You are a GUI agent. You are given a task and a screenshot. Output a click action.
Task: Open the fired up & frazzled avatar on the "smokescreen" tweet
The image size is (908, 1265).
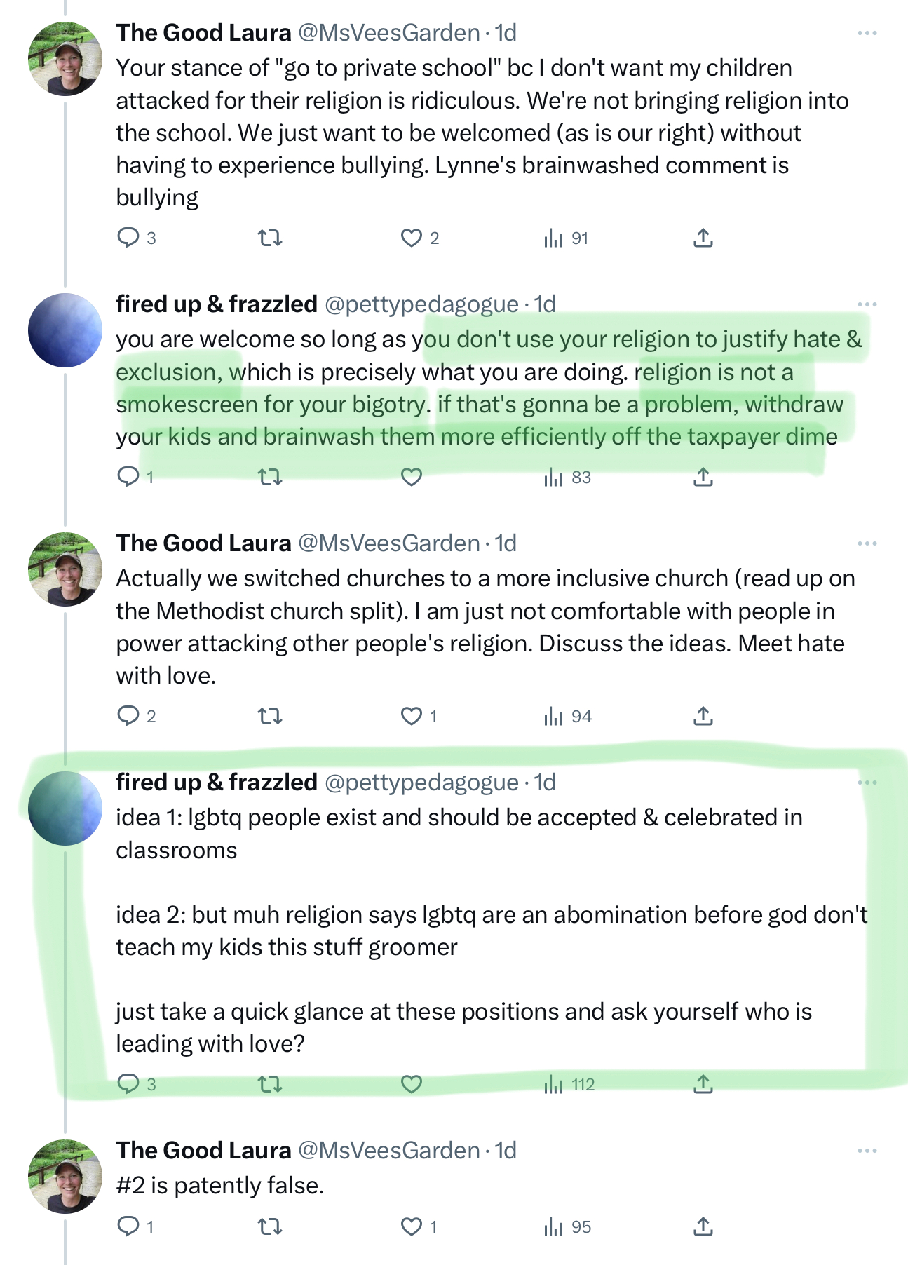[x=65, y=330]
